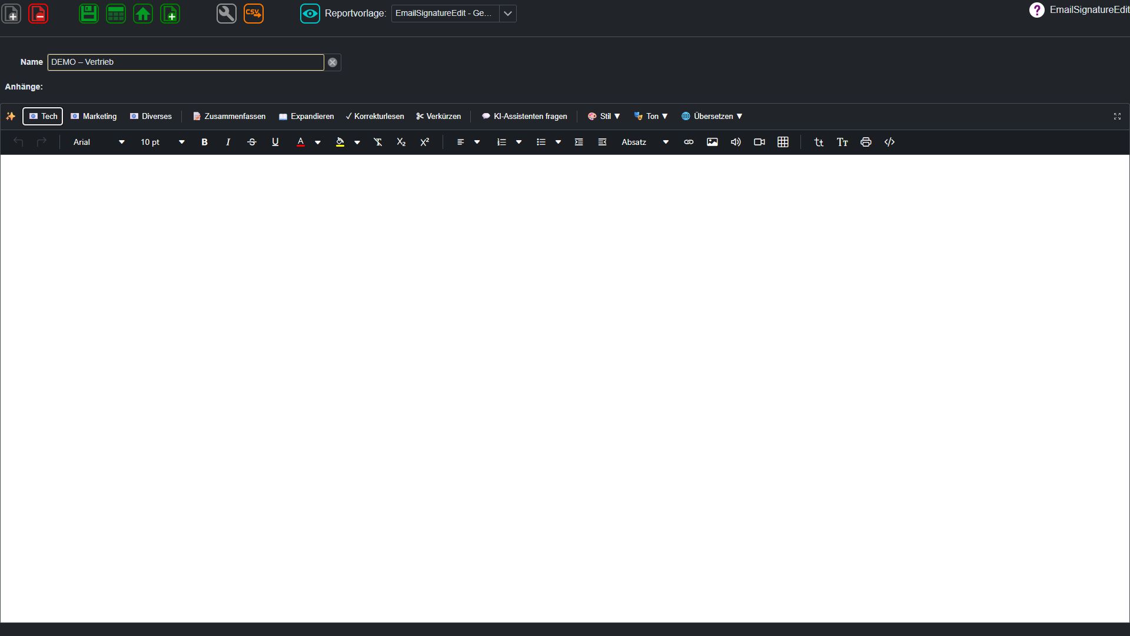Image resolution: width=1130 pixels, height=636 pixels.
Task: Open the source code view icon
Action: point(889,142)
